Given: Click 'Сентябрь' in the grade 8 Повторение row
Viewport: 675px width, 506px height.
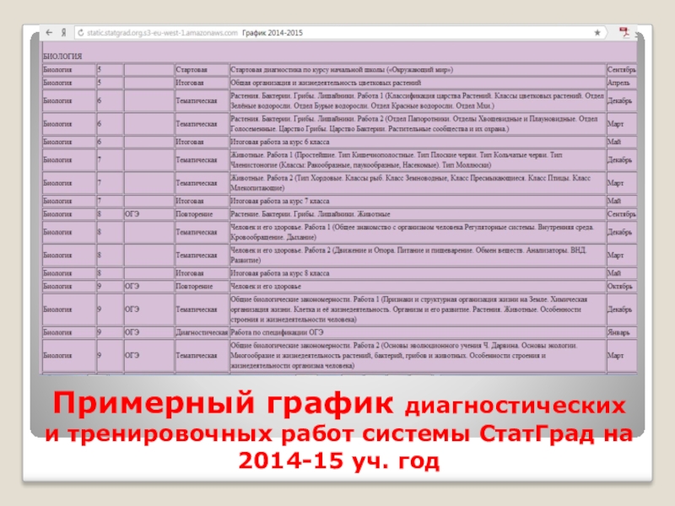Looking at the screenshot, I should point(621,214).
